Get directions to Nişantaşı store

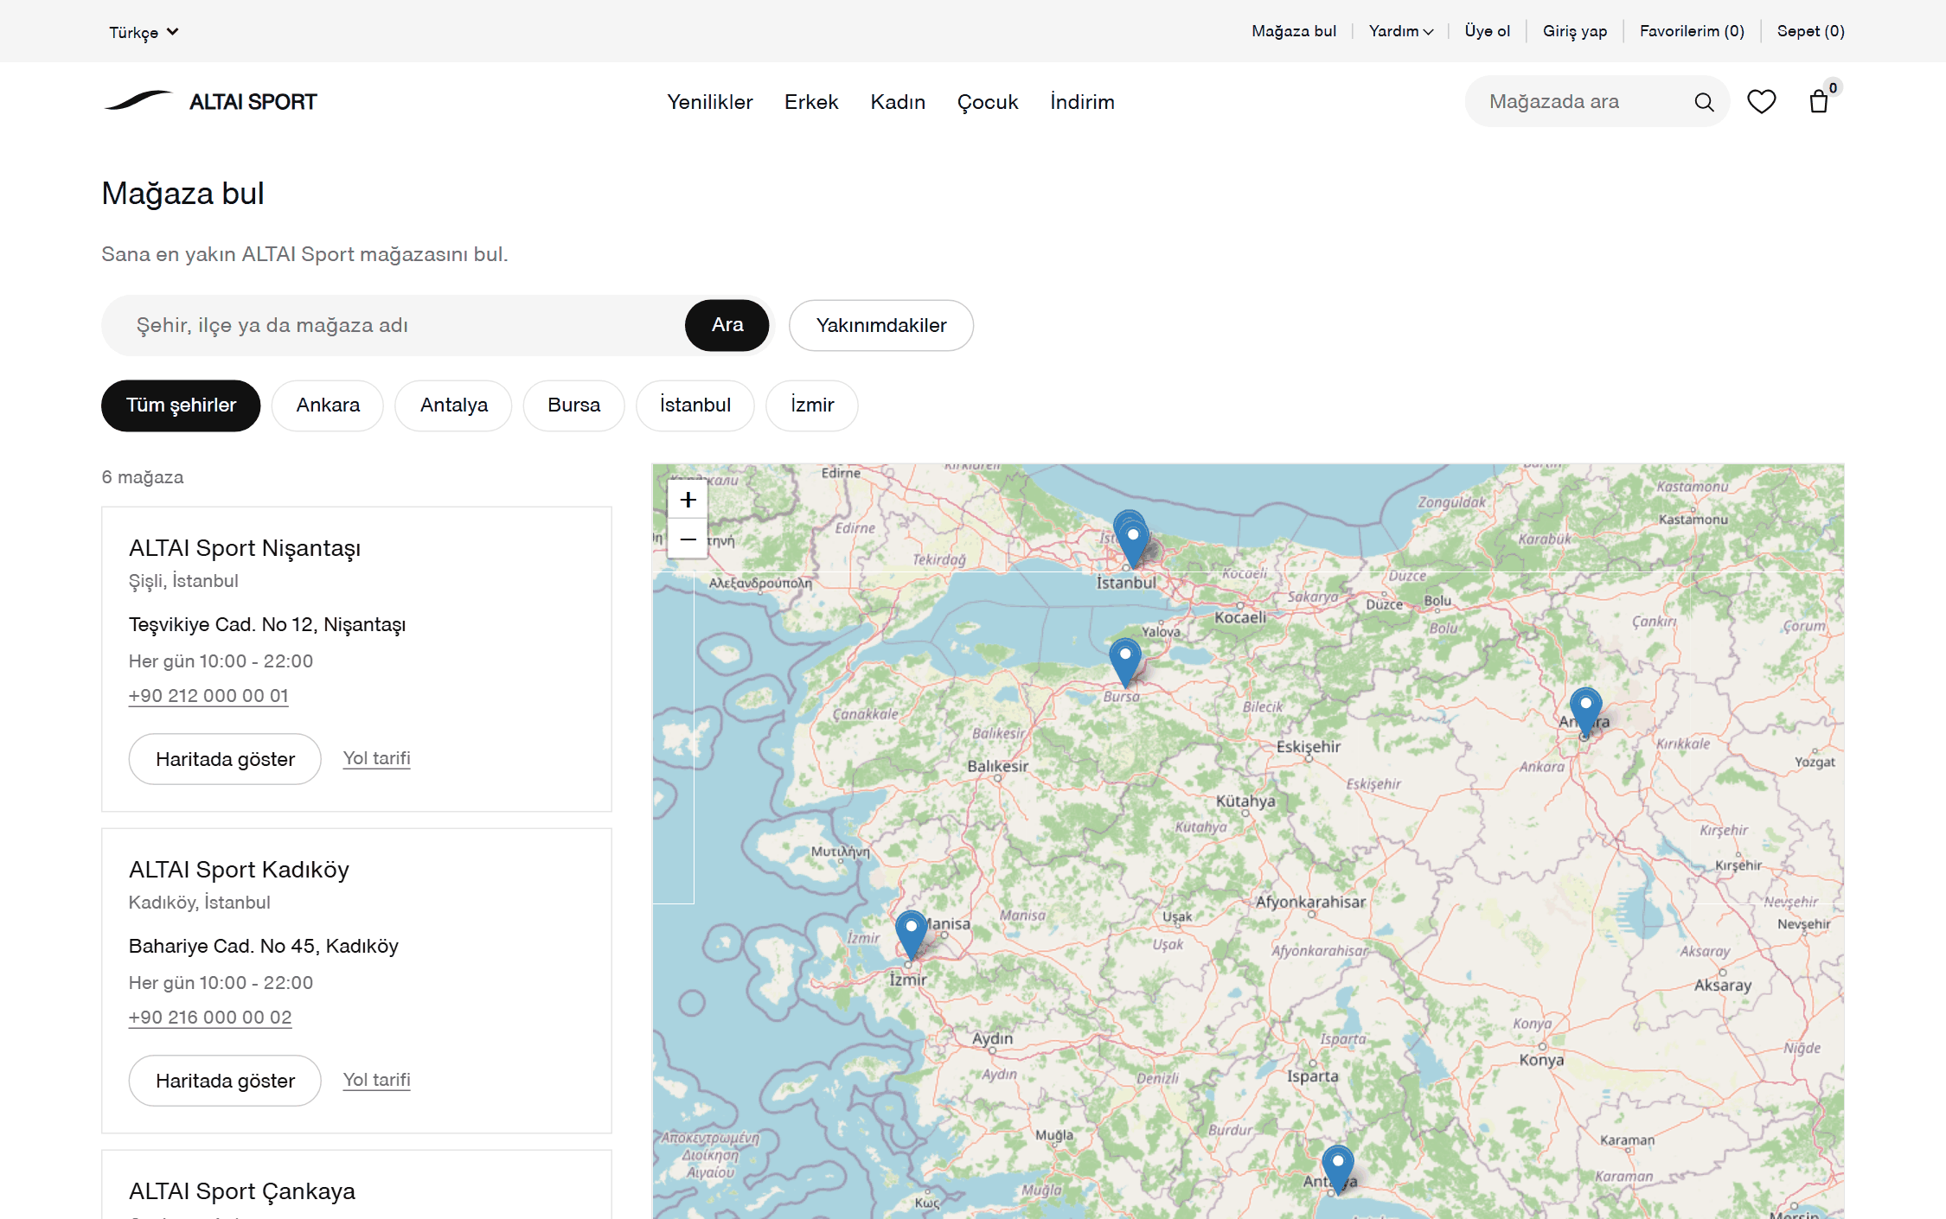click(x=377, y=758)
